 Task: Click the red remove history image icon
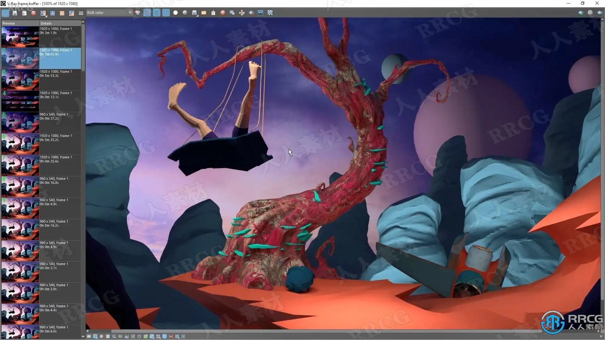click(x=34, y=13)
